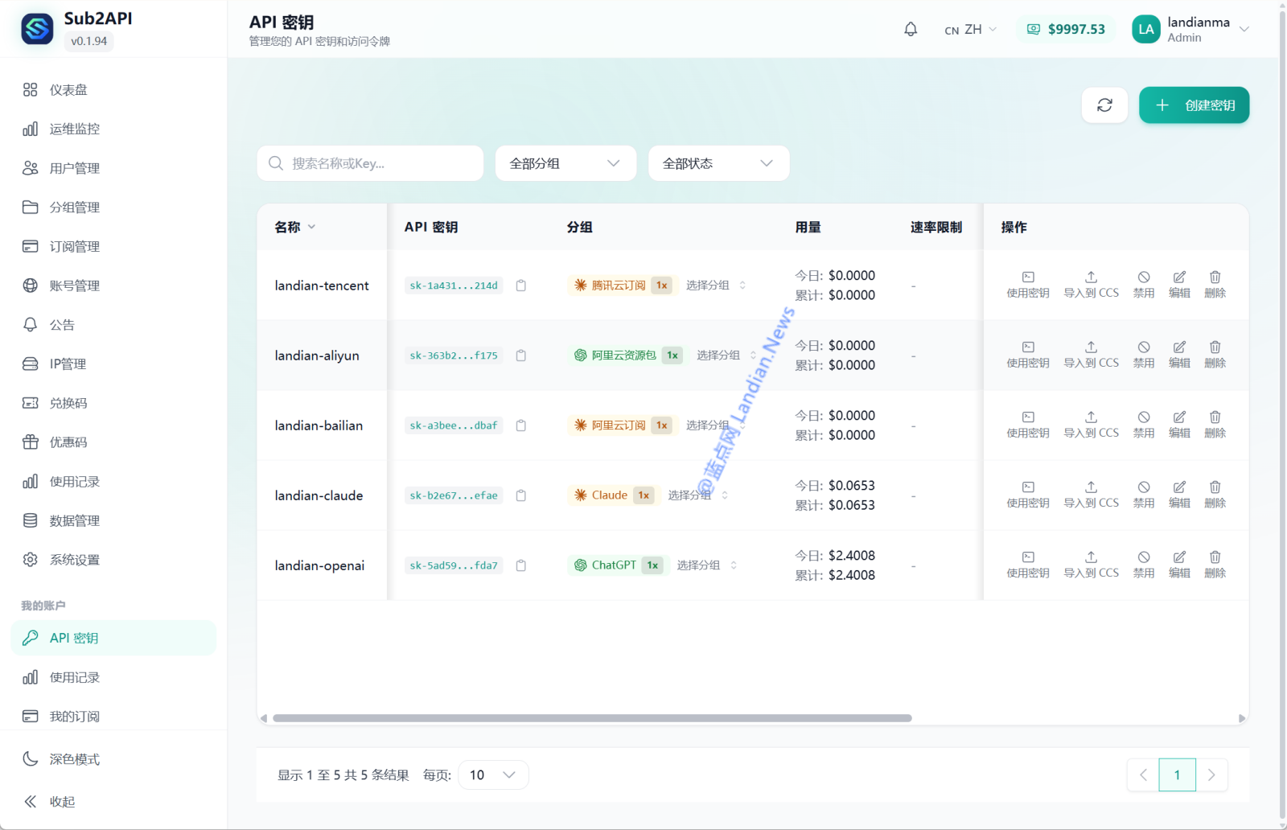
Task: Copy the landian-openai API key
Action: tap(521, 565)
